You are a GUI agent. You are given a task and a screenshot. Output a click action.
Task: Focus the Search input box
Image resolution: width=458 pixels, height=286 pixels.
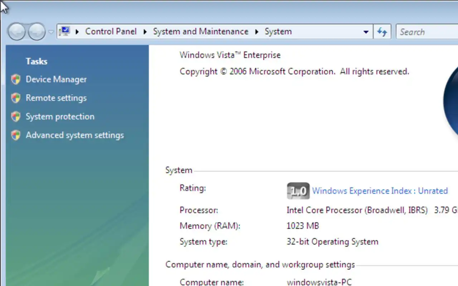(x=427, y=32)
